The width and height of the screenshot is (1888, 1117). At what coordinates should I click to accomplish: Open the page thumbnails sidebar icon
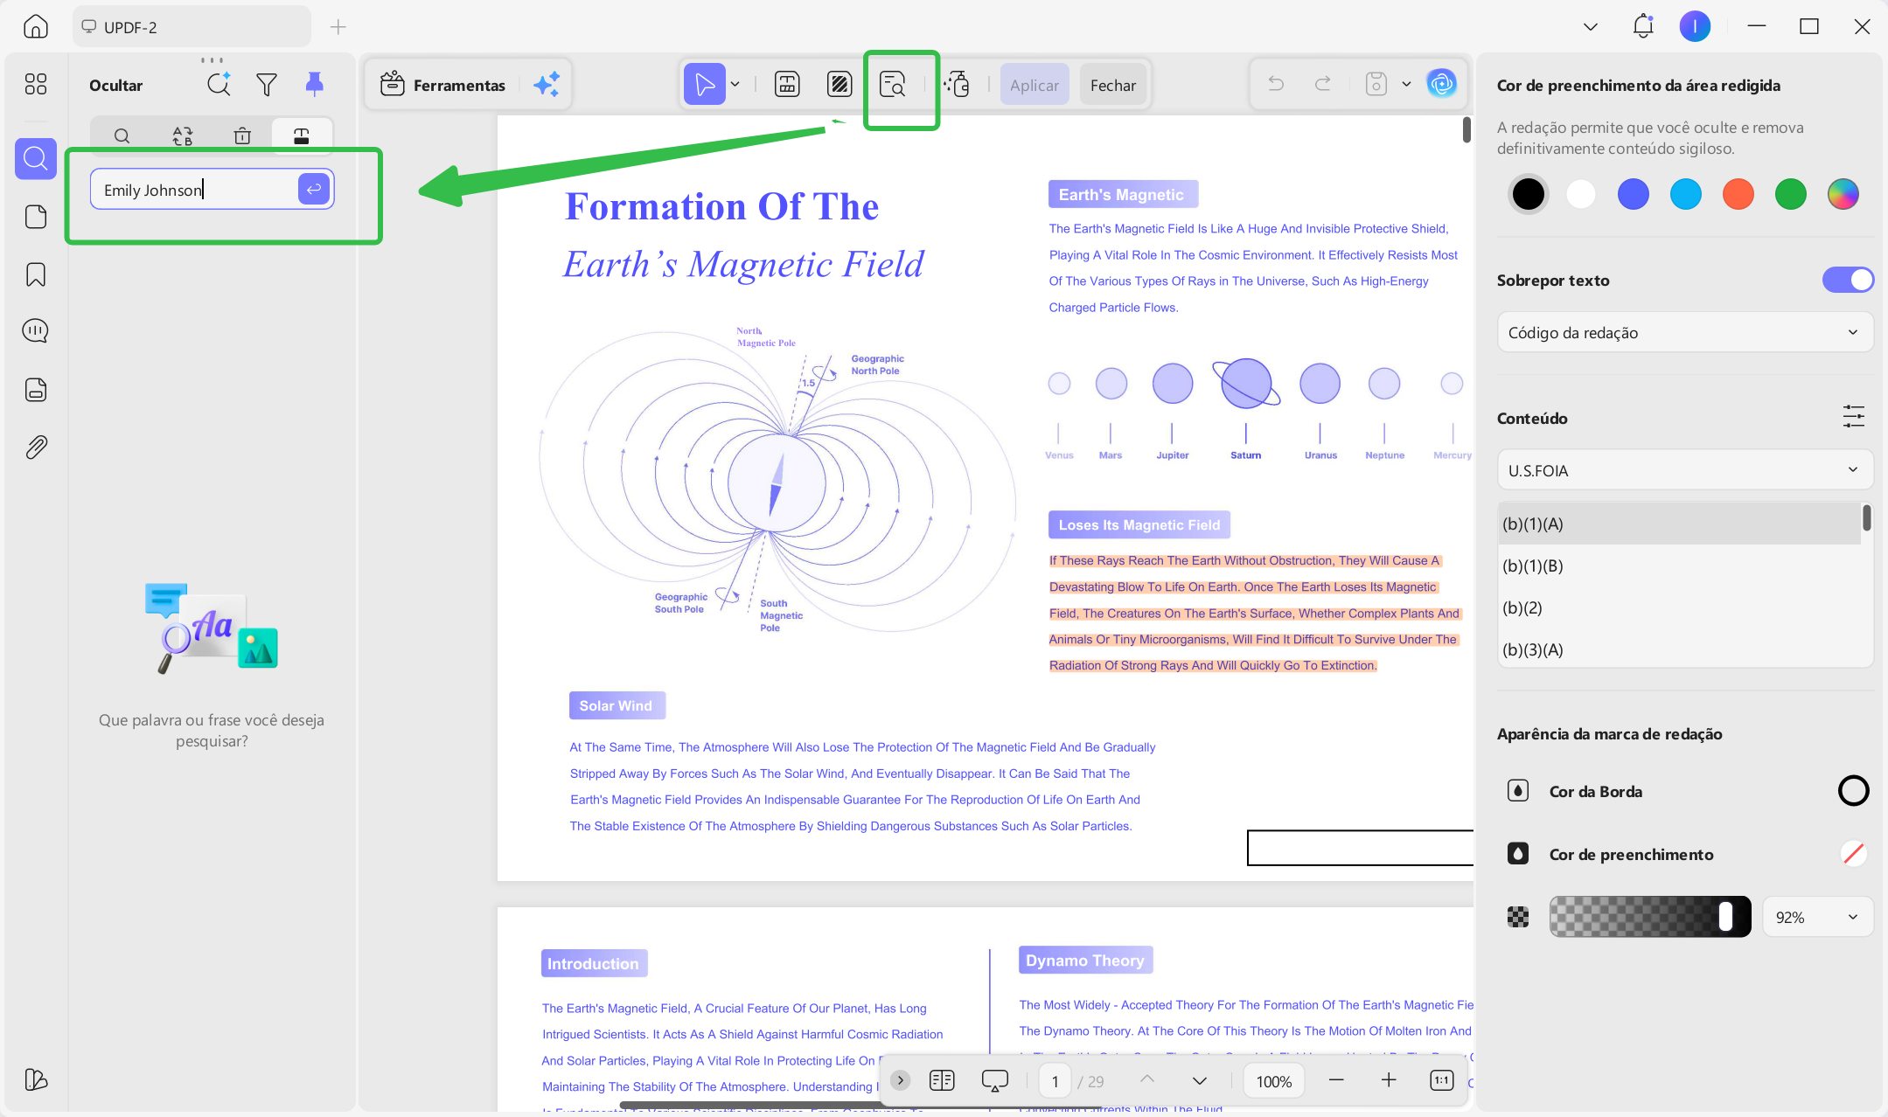click(36, 217)
